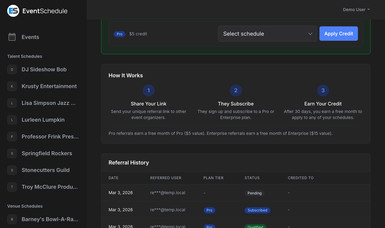Click the Subscribed status badge
The image size is (385, 228).
point(257,210)
